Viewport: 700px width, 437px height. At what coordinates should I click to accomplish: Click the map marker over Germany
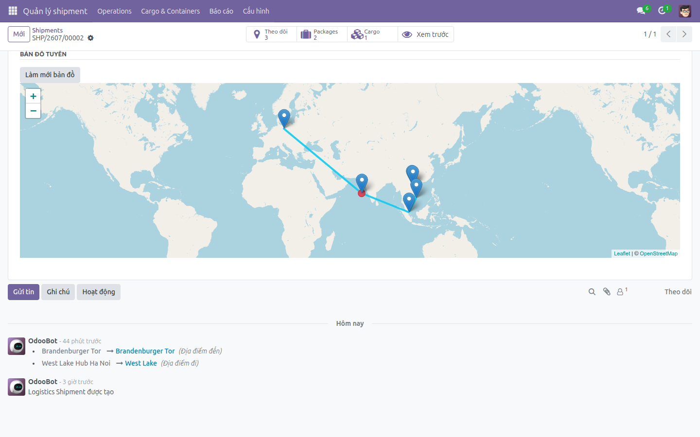(284, 118)
